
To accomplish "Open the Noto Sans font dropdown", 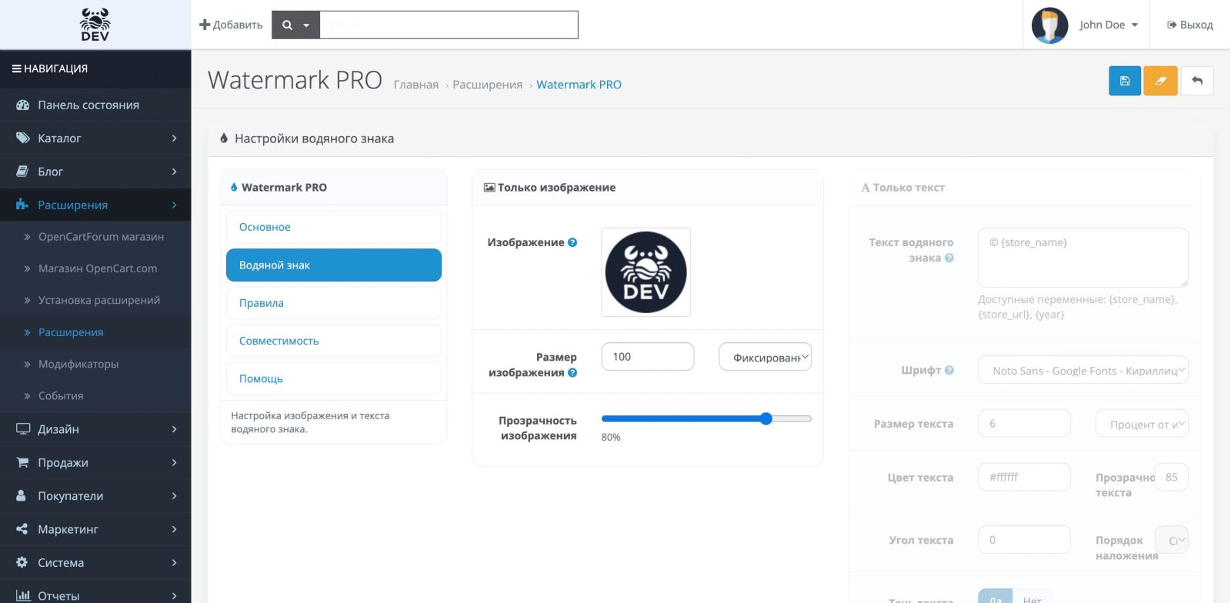I will pos(1083,370).
